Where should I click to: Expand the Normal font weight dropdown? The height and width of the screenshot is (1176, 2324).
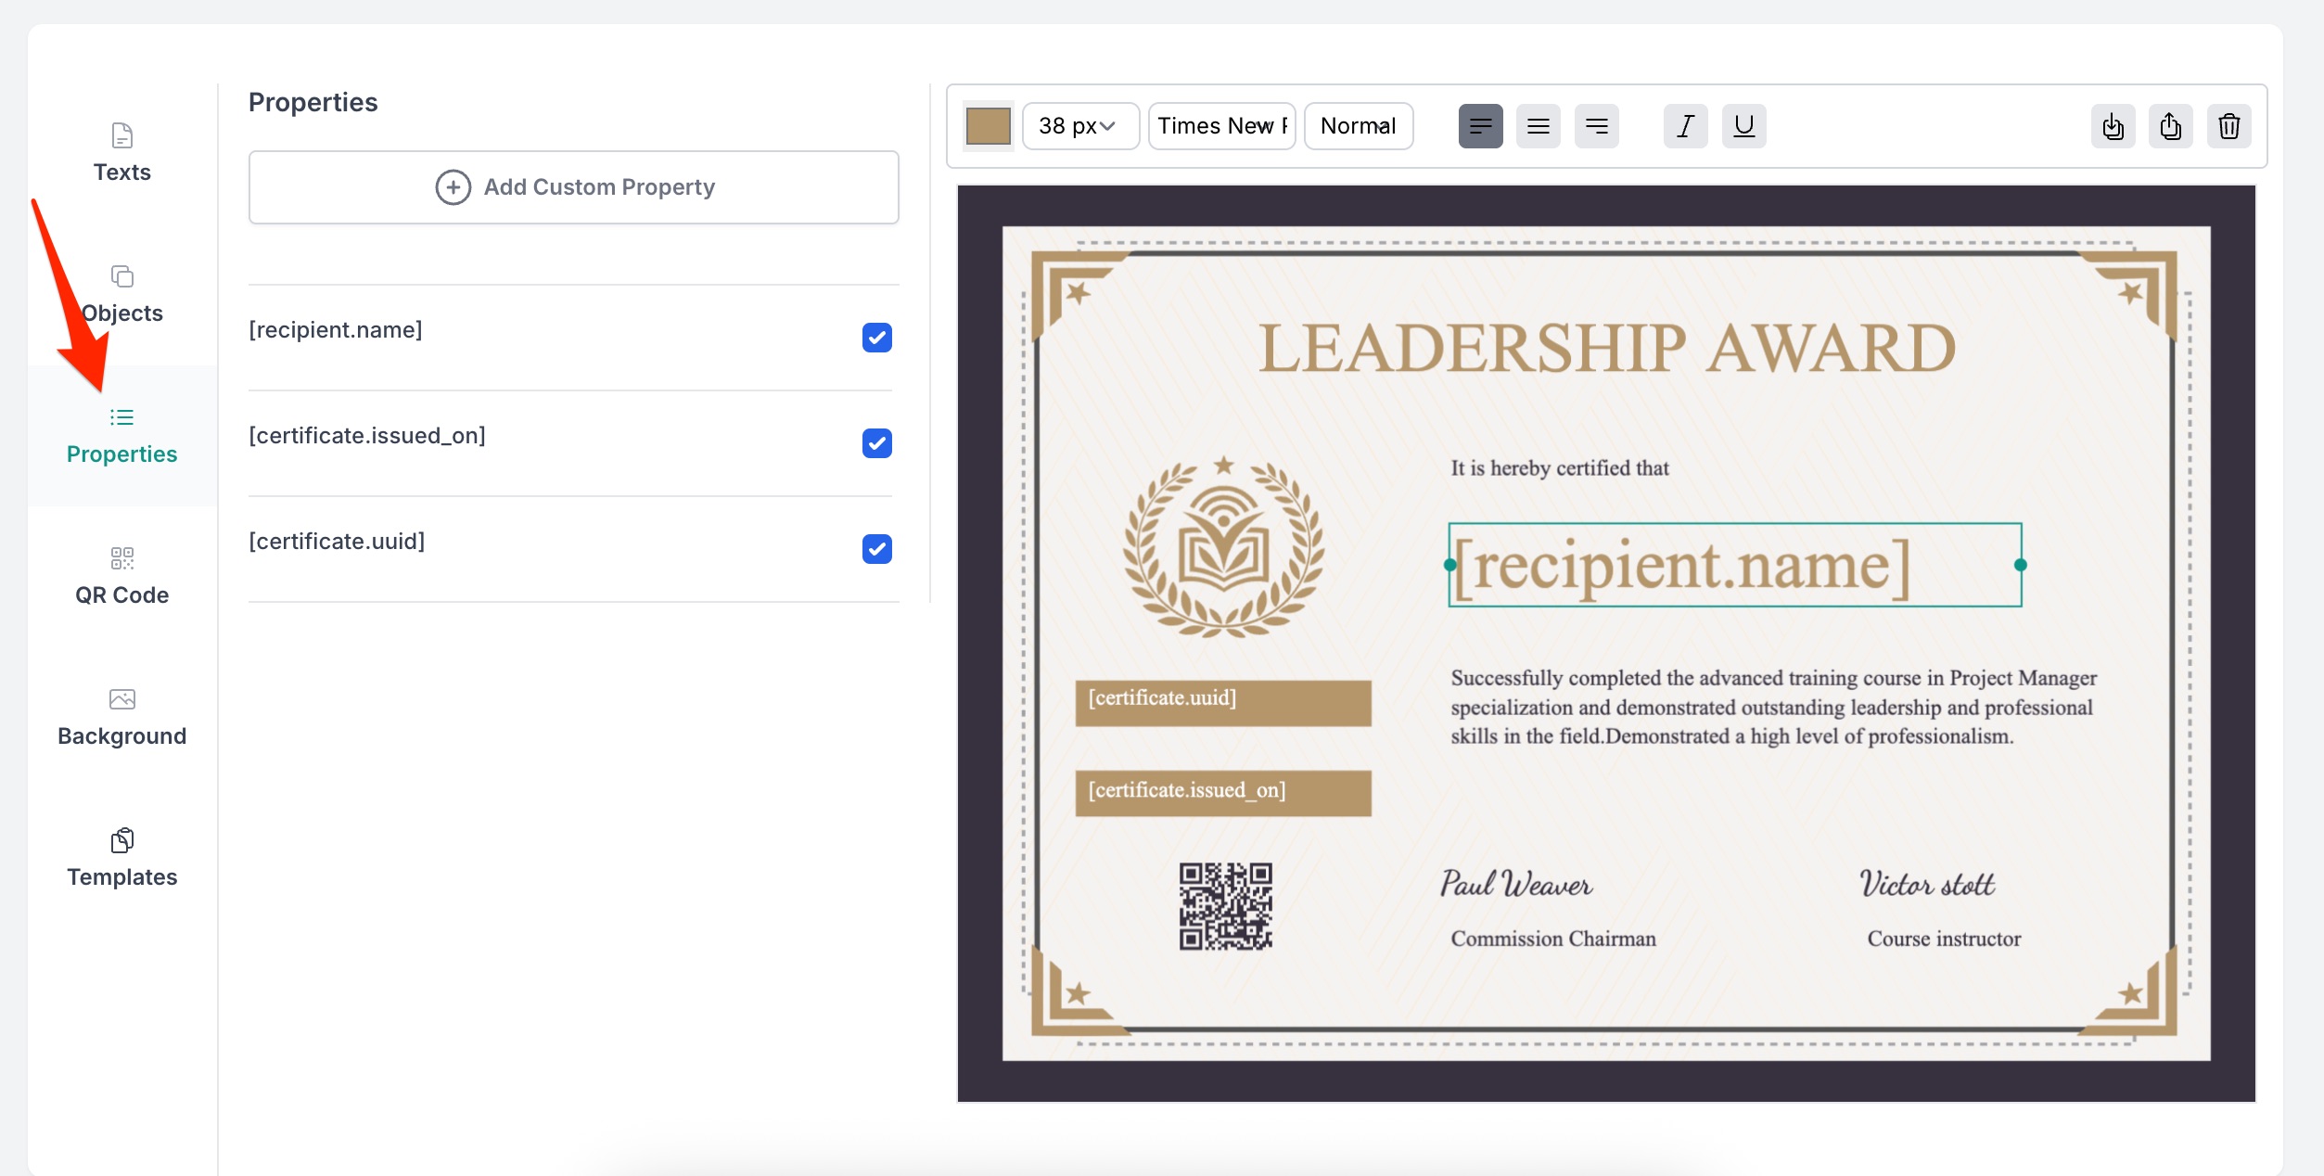(x=1358, y=126)
